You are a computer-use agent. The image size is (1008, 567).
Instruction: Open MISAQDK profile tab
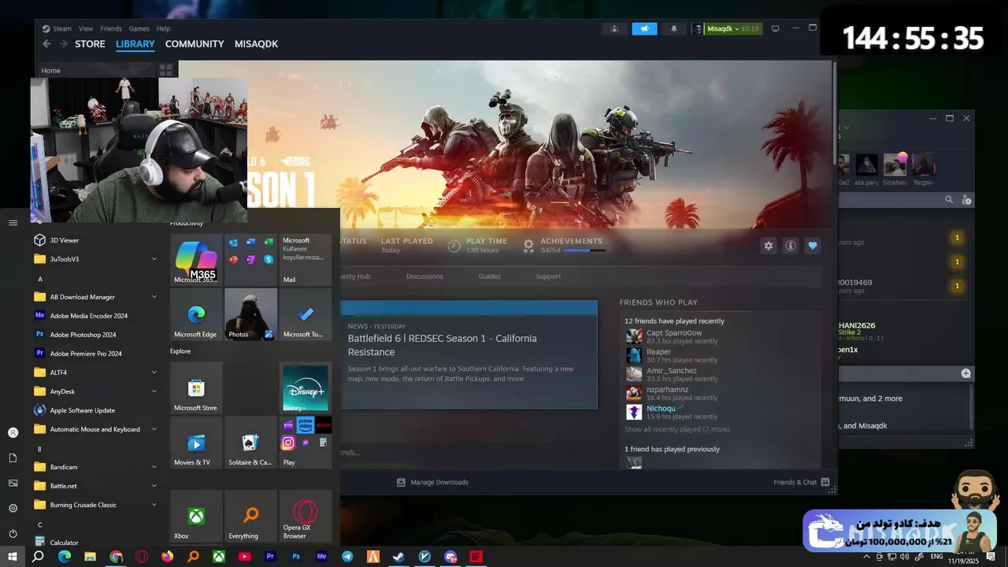pos(256,44)
